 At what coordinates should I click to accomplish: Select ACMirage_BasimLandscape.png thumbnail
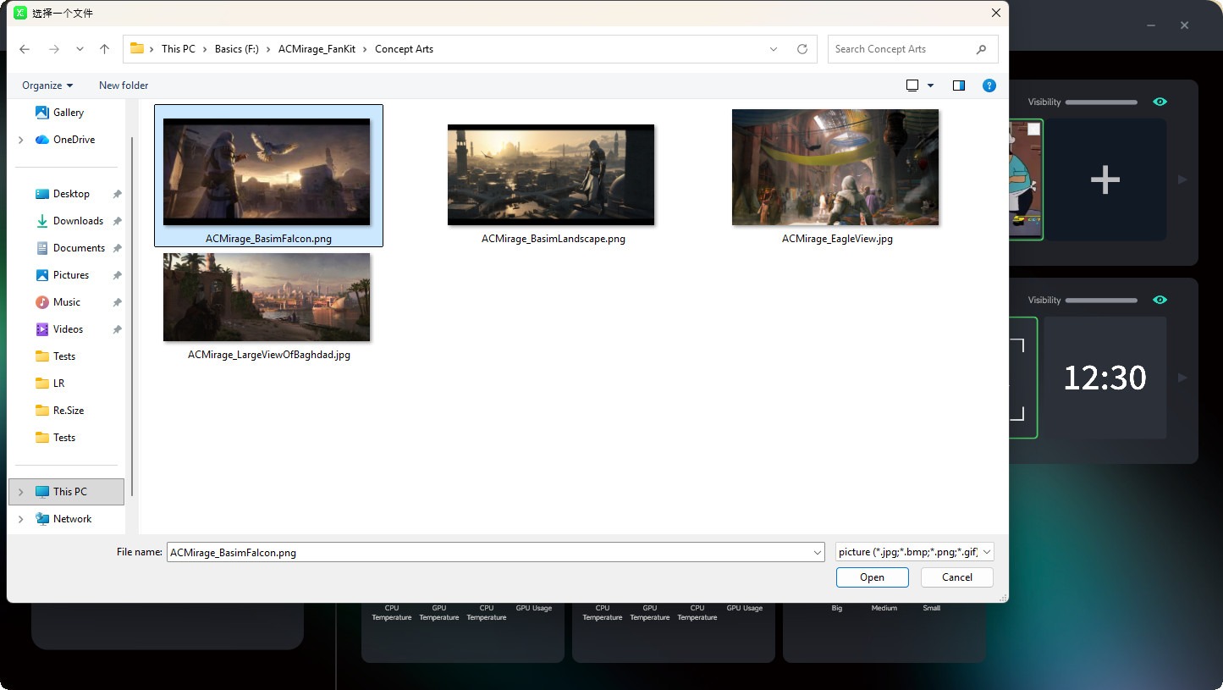[x=553, y=175]
